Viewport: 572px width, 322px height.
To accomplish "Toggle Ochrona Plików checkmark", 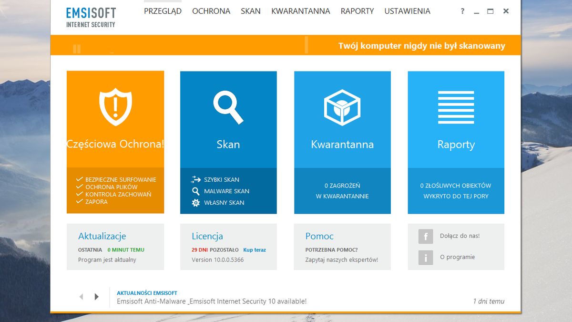I will pyautogui.click(x=80, y=187).
